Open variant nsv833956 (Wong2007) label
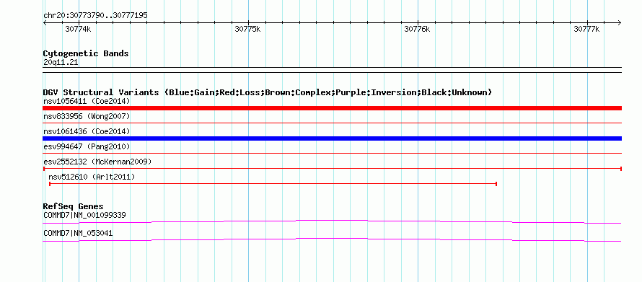The width and height of the screenshot is (642, 282). [x=87, y=117]
